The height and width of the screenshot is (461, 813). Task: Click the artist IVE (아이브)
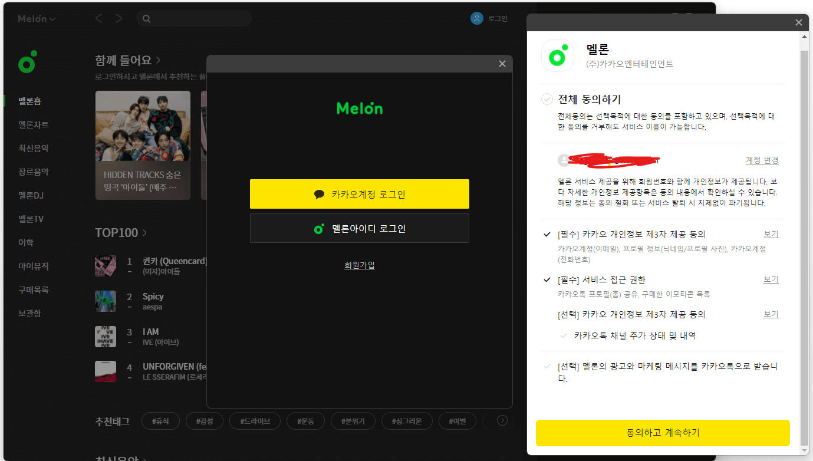[x=161, y=343]
